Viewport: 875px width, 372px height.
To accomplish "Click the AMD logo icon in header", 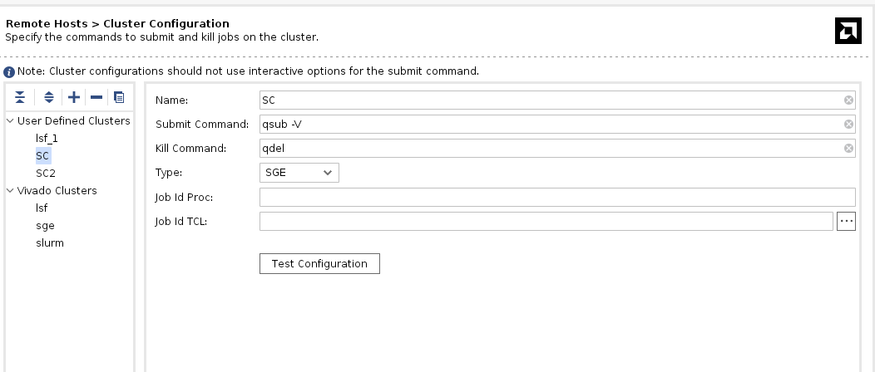I will tap(848, 30).
